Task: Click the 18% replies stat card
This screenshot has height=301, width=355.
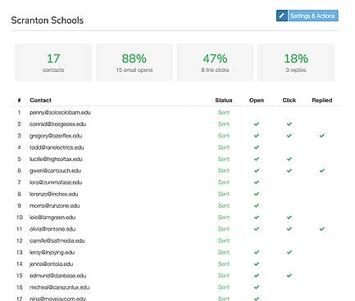Action: tap(296, 62)
